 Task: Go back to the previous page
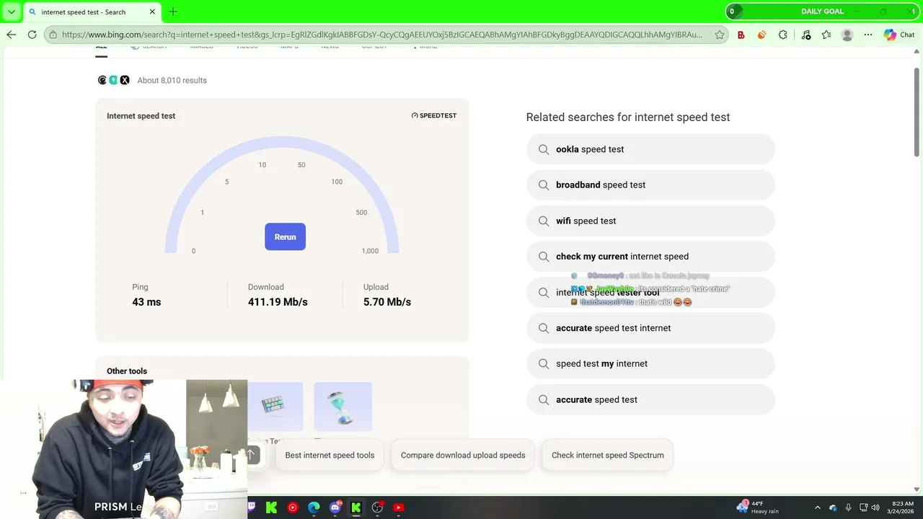[11, 35]
